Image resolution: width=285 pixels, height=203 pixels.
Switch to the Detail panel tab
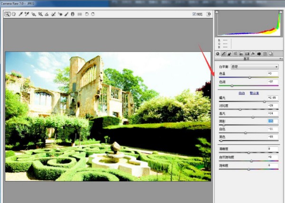[x=229, y=54]
